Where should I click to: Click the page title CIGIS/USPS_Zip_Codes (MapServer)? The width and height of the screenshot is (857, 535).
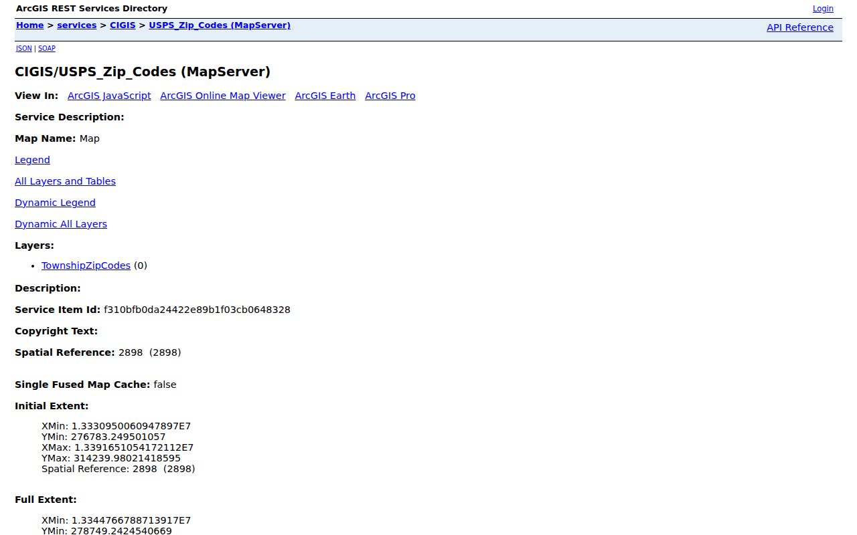pyautogui.click(x=143, y=72)
